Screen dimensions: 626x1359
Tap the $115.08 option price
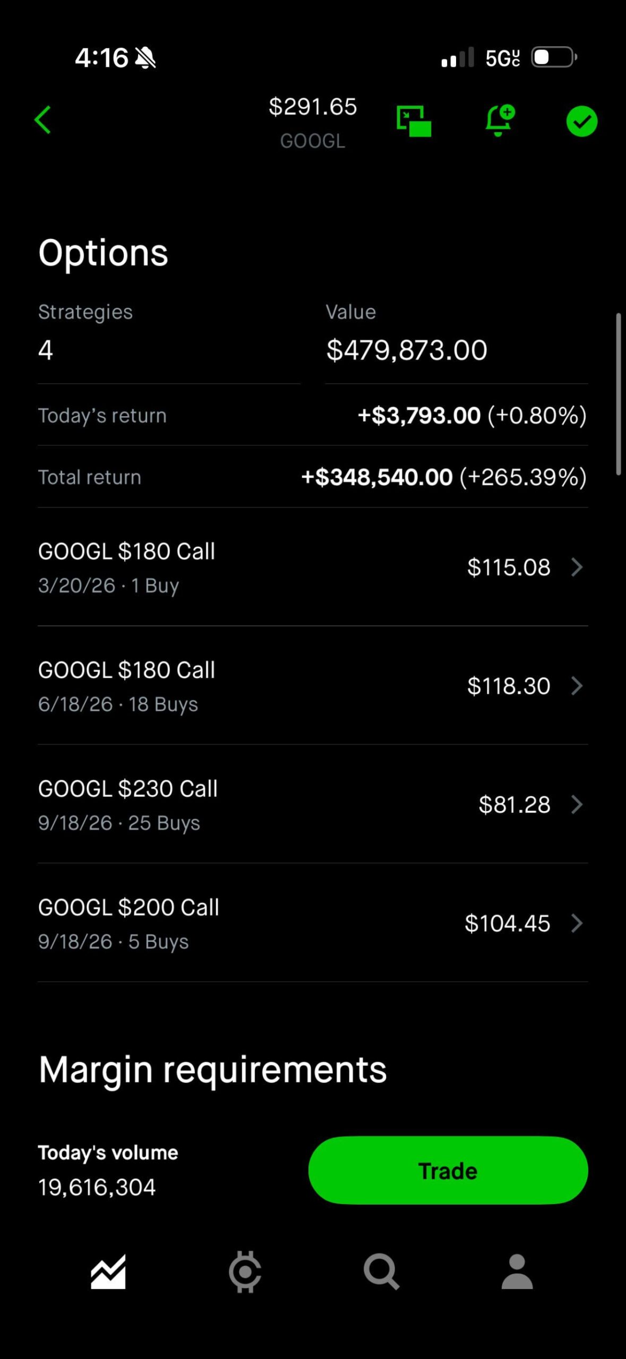coord(508,567)
